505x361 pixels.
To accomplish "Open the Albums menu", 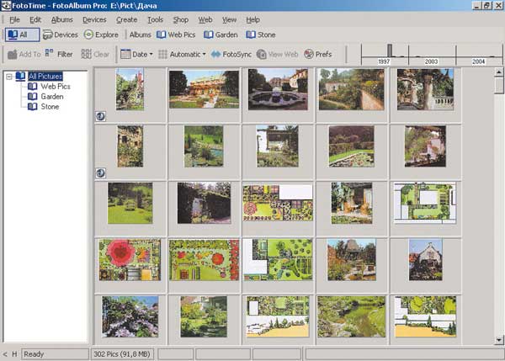I will [x=61, y=19].
